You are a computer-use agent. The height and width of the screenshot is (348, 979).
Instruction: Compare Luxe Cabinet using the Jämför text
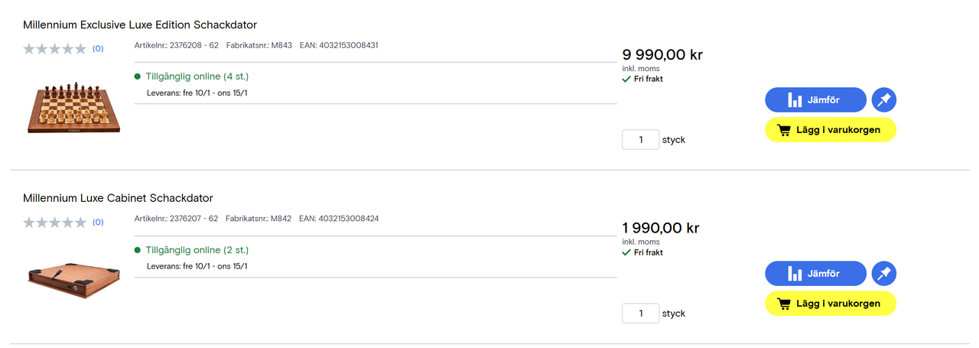pos(824,274)
